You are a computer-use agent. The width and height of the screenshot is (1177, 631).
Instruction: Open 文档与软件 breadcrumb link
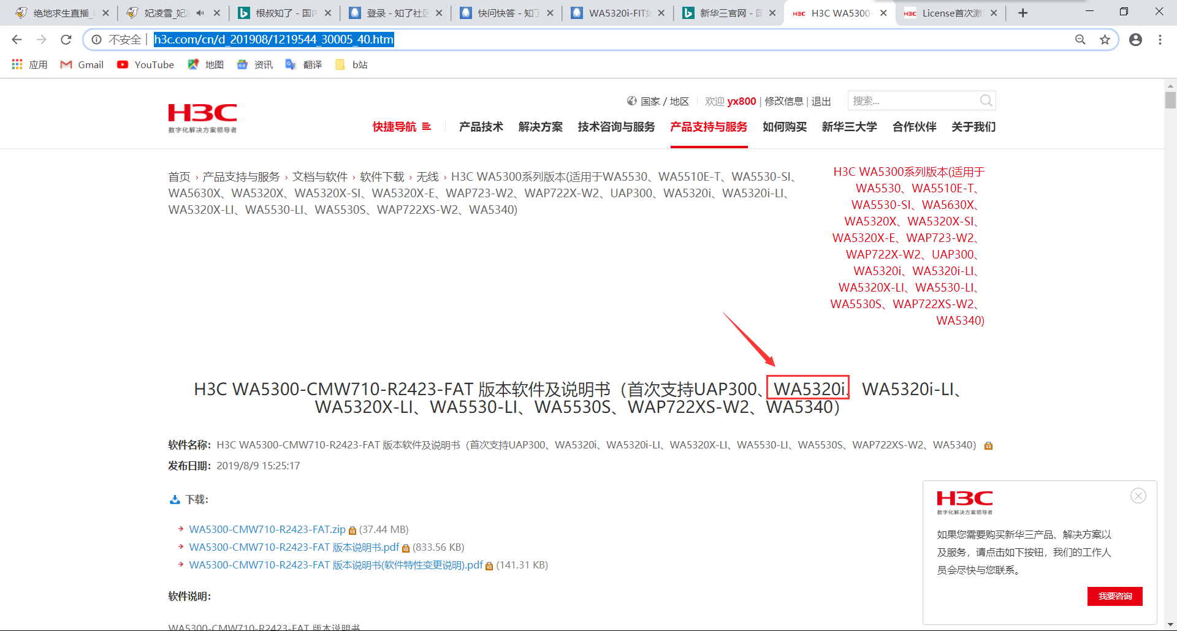[320, 177]
